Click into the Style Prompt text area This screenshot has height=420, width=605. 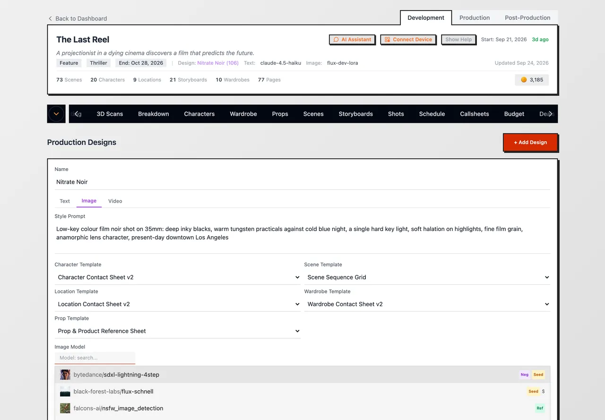[x=302, y=238]
